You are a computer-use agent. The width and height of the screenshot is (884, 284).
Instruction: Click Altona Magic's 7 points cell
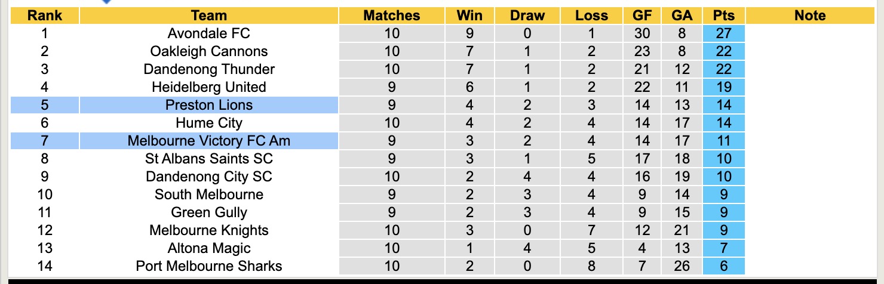click(x=724, y=248)
